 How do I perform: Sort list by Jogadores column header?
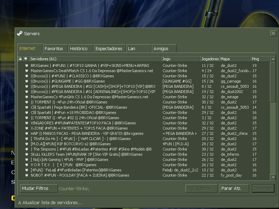click(209, 59)
